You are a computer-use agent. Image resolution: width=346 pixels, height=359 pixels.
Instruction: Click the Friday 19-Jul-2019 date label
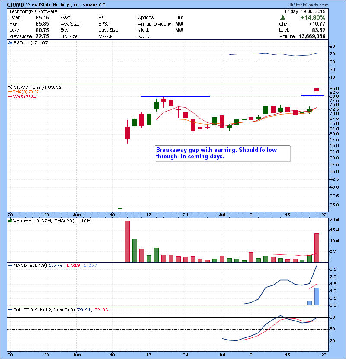[x=305, y=11]
